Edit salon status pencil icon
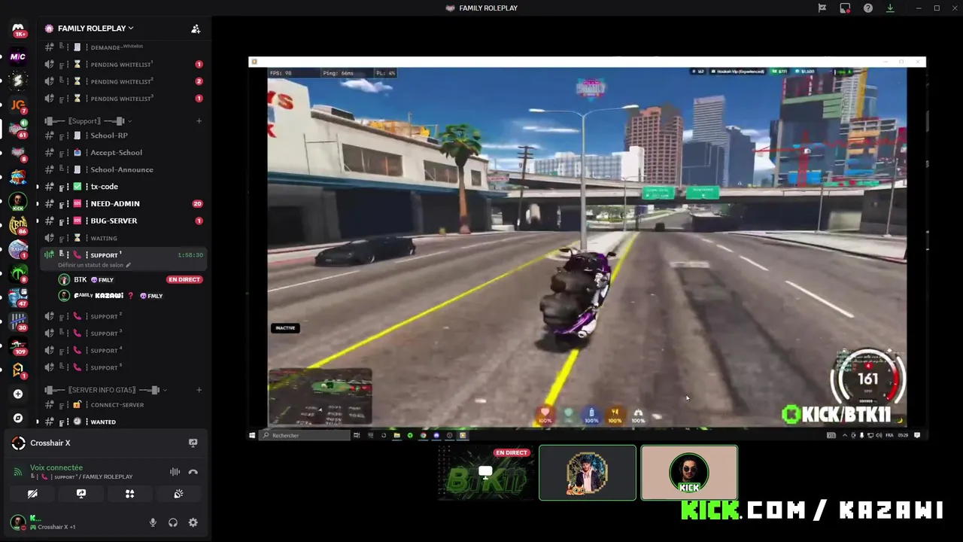 pos(128,265)
